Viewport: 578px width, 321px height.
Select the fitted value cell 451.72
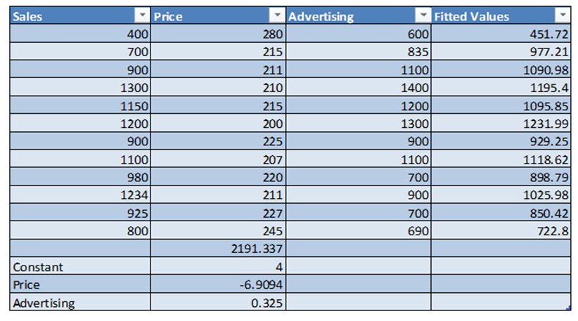pyautogui.click(x=500, y=34)
